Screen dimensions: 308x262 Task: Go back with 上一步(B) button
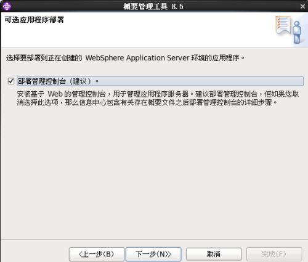pos(97,254)
